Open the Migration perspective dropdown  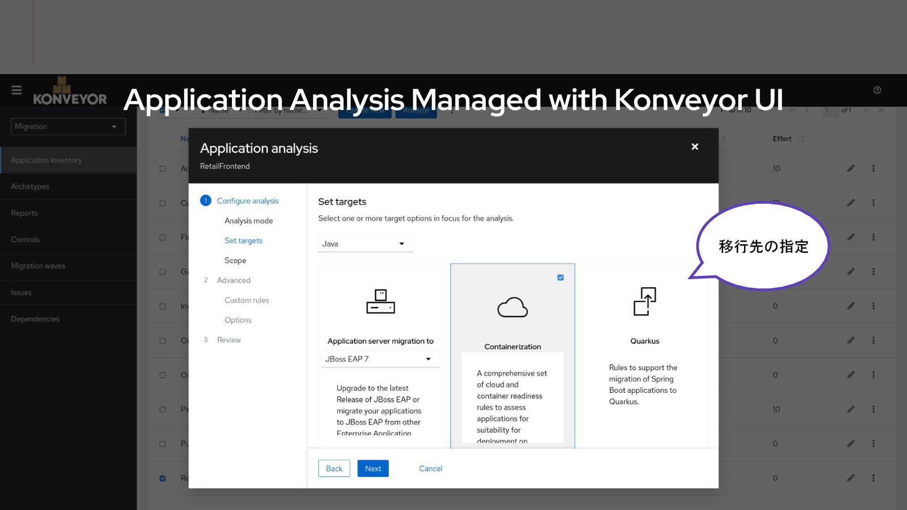pos(68,127)
